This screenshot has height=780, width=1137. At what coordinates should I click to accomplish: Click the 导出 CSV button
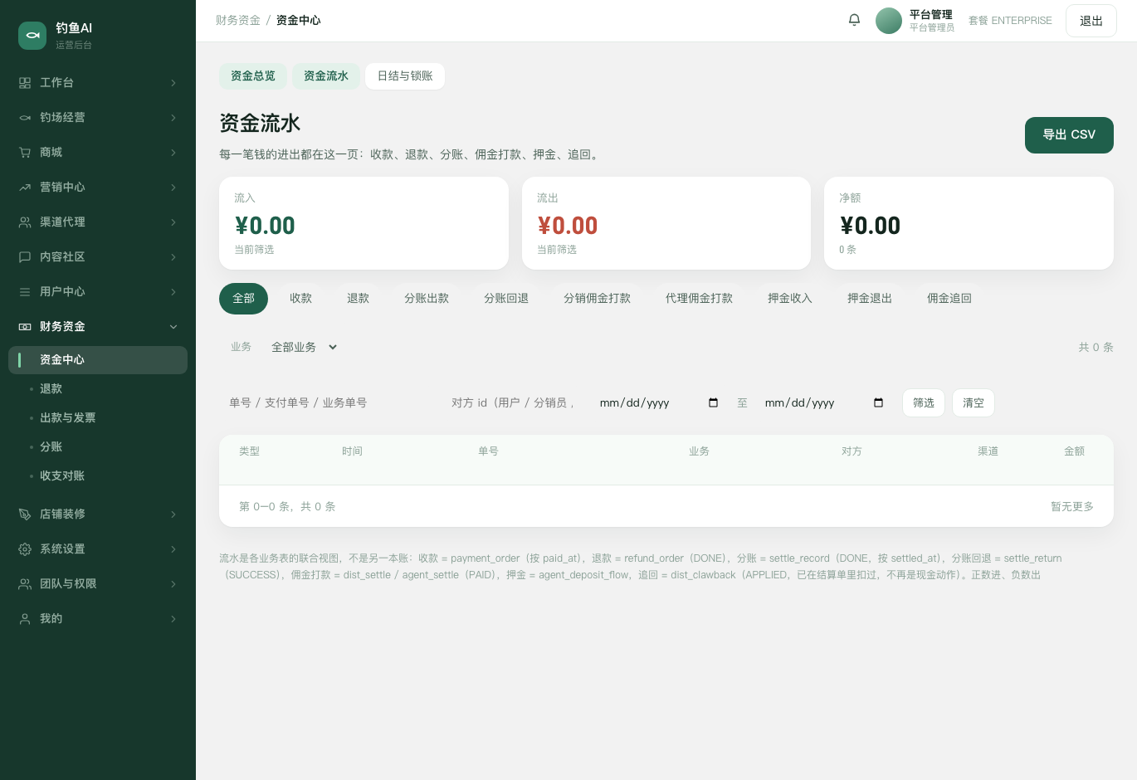tap(1069, 135)
